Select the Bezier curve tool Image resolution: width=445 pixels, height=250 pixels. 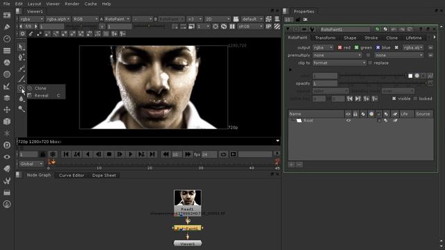(22, 68)
